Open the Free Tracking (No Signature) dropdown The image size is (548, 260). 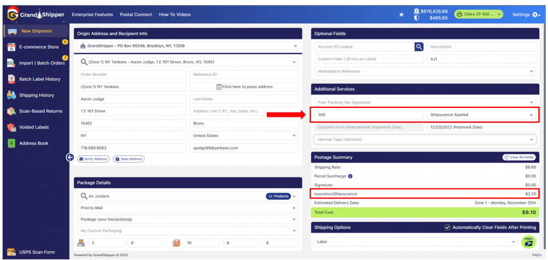click(x=425, y=102)
